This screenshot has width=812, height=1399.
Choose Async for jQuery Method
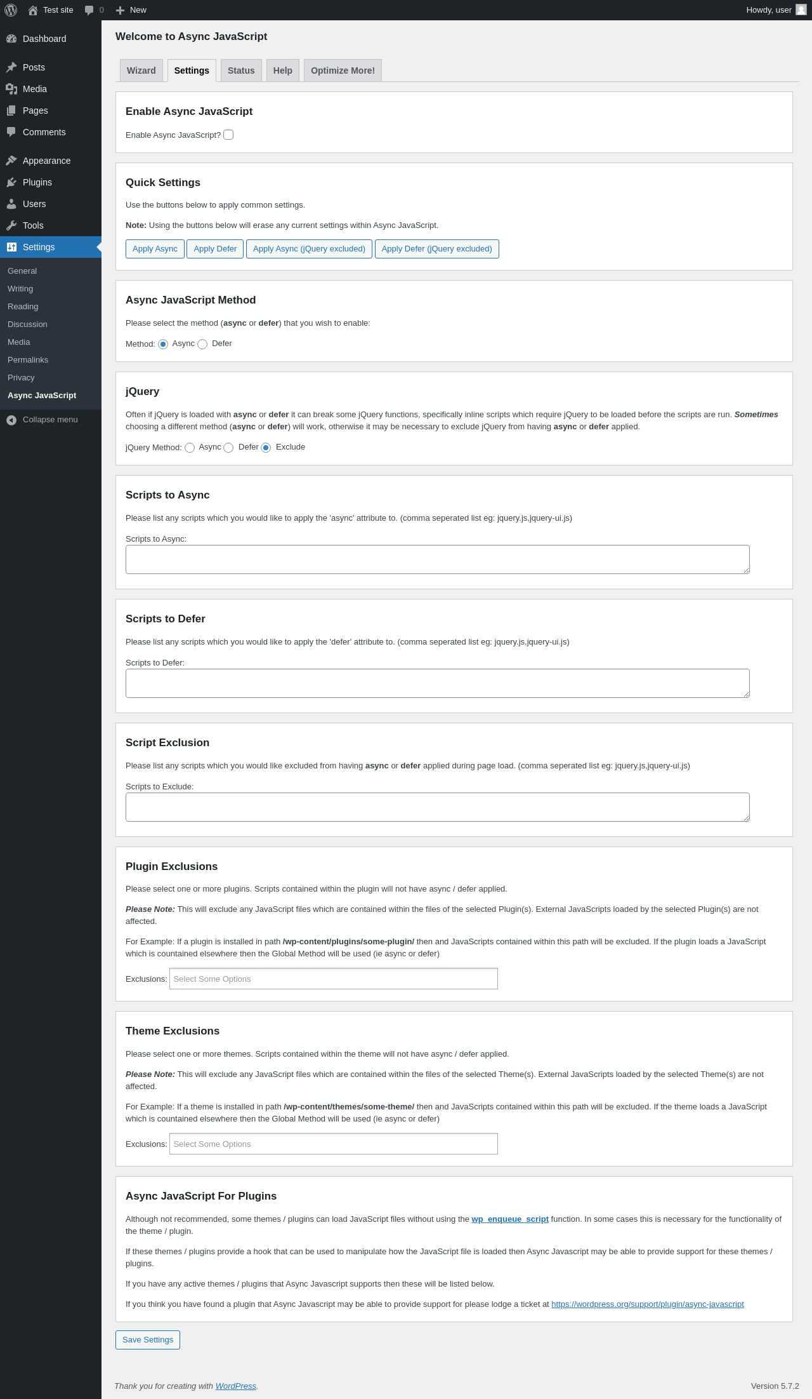click(190, 448)
